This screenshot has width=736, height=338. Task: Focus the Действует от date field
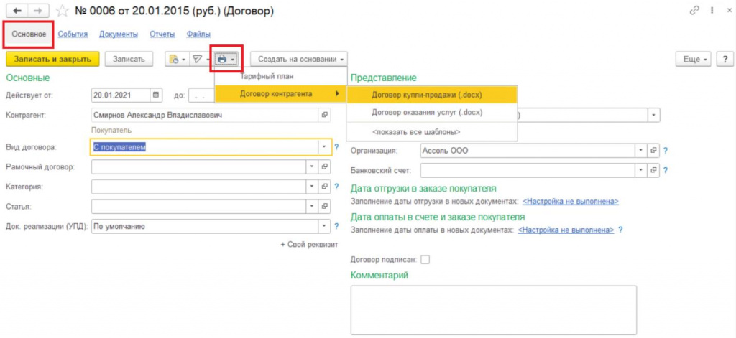click(x=121, y=95)
